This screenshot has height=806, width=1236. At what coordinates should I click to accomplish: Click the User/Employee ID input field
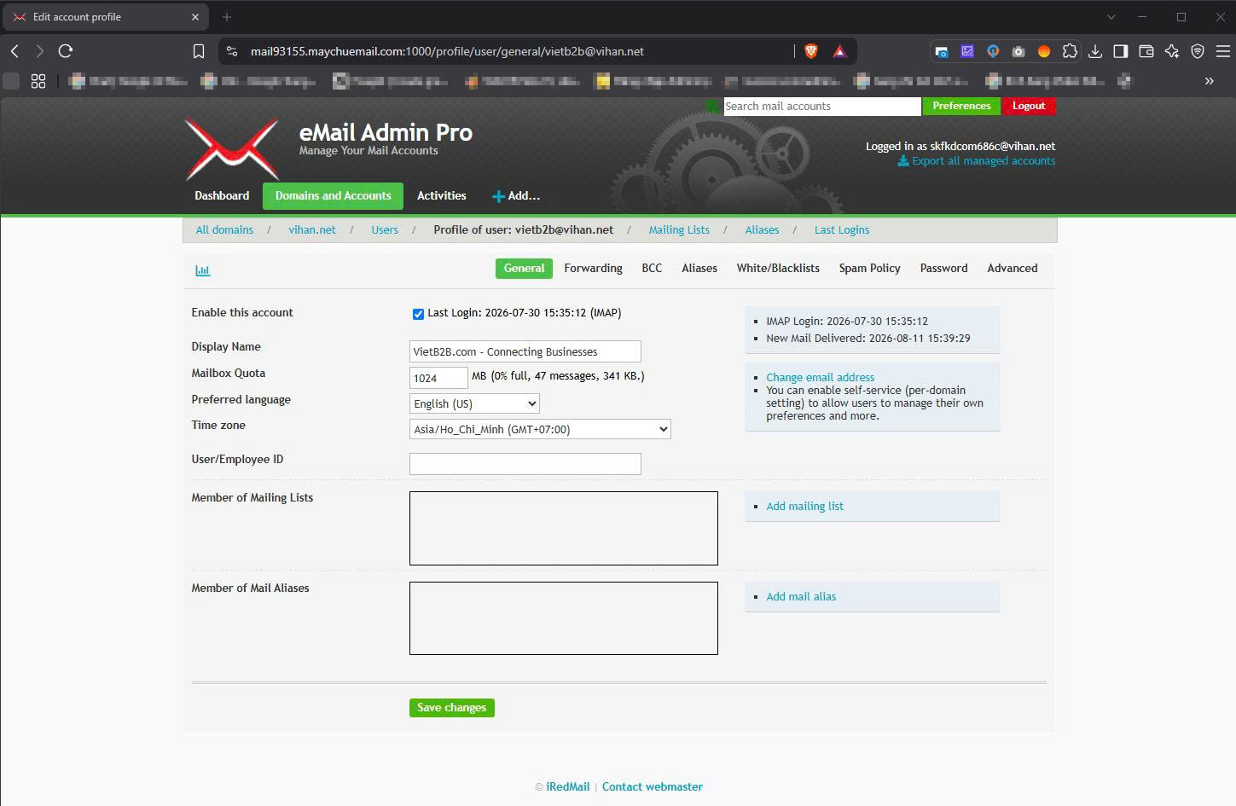tap(525, 464)
